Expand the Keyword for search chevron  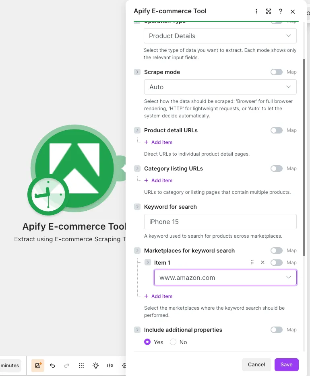point(137,206)
